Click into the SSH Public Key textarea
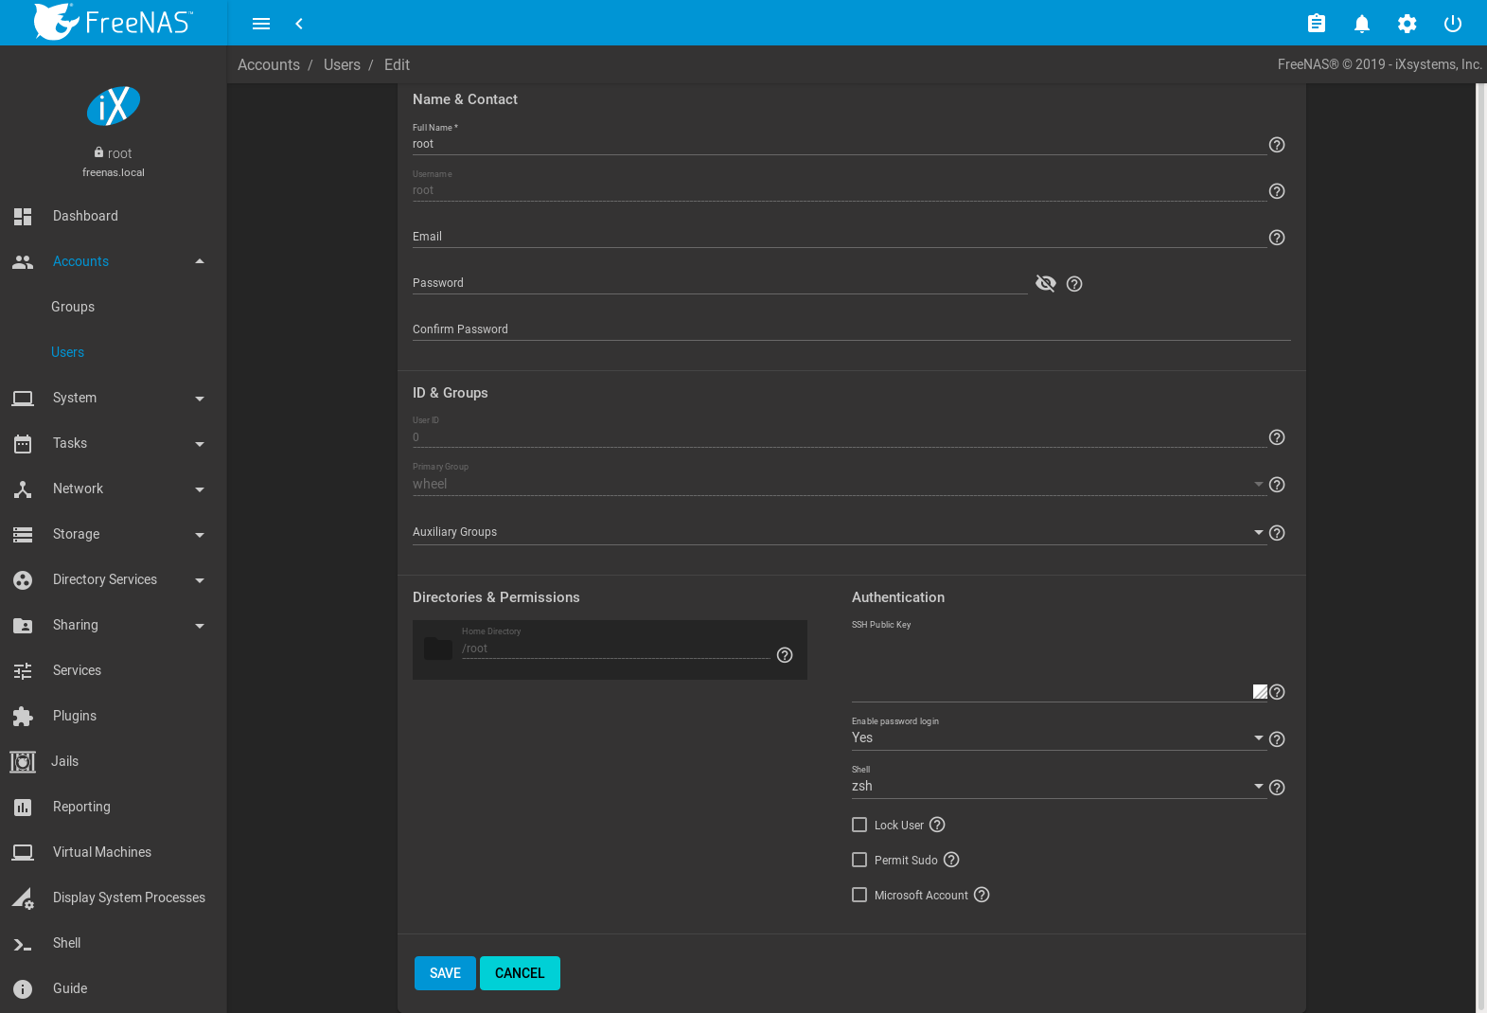 1058,666
